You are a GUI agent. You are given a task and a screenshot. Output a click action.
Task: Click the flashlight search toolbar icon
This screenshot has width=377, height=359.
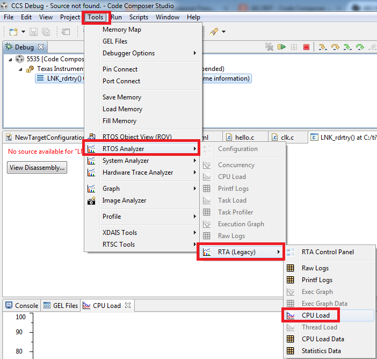(214, 32)
